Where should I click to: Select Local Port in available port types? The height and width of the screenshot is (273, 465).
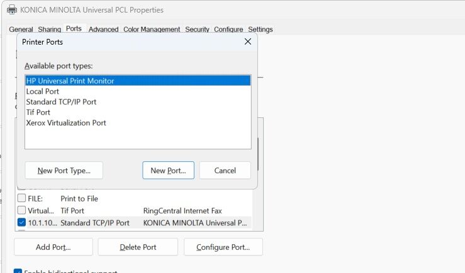click(43, 91)
